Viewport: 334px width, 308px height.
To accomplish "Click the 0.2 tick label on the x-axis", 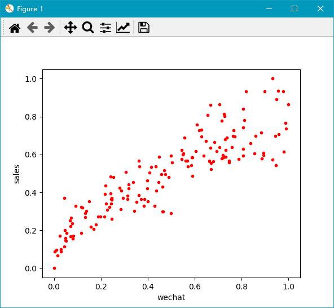I will tap(101, 287).
